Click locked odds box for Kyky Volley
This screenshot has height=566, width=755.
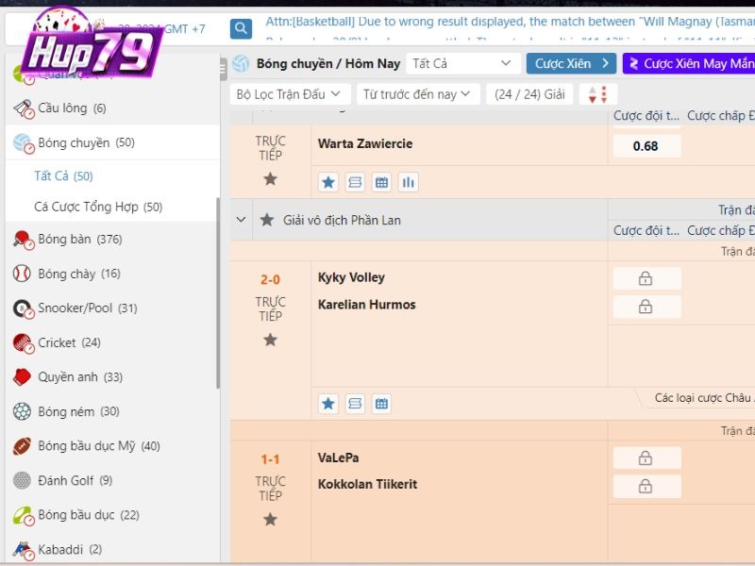(x=646, y=278)
